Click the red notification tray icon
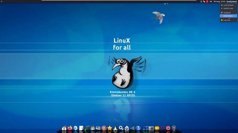Viewport: 238px width, 133px height. (207, 1)
